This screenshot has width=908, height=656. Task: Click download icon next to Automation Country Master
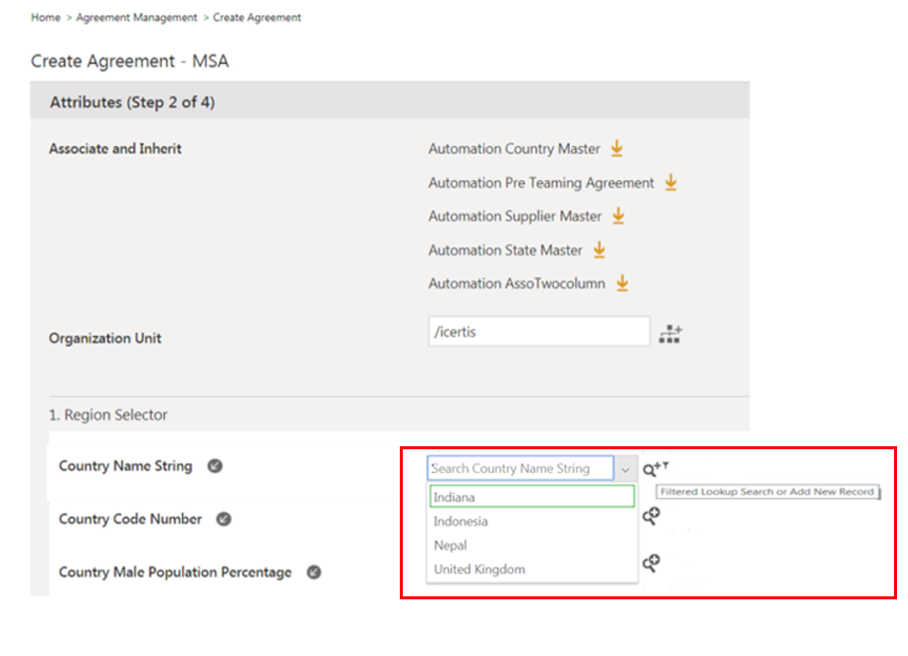tap(617, 149)
